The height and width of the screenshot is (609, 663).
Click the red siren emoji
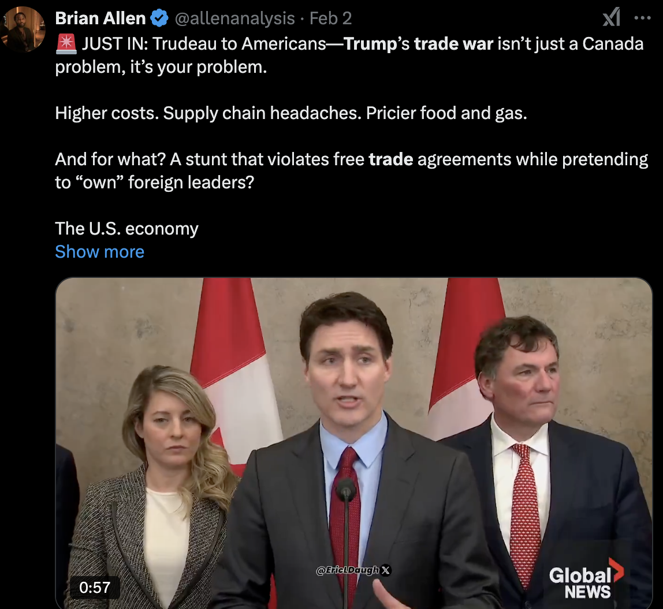[66, 43]
